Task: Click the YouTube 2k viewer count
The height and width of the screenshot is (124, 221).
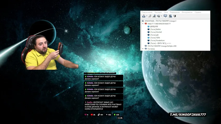Action: [94, 115]
